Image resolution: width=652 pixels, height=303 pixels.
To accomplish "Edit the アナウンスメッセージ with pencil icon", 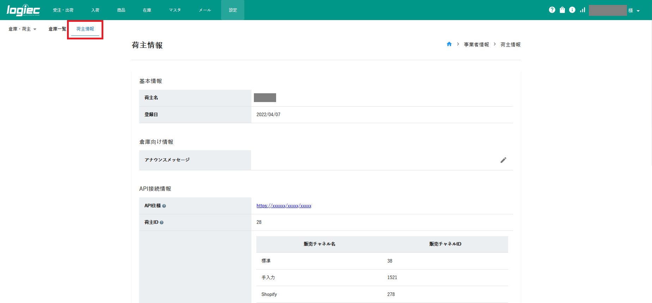I will pos(503,160).
